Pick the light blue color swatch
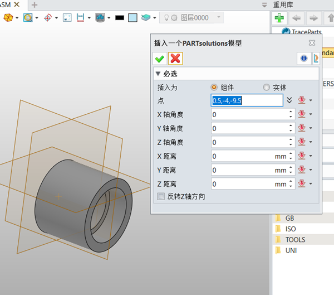Screen dimensions: 334x295 (x=132, y=18)
